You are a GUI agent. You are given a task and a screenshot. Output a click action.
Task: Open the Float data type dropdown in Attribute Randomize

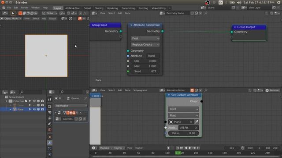click(x=145, y=38)
